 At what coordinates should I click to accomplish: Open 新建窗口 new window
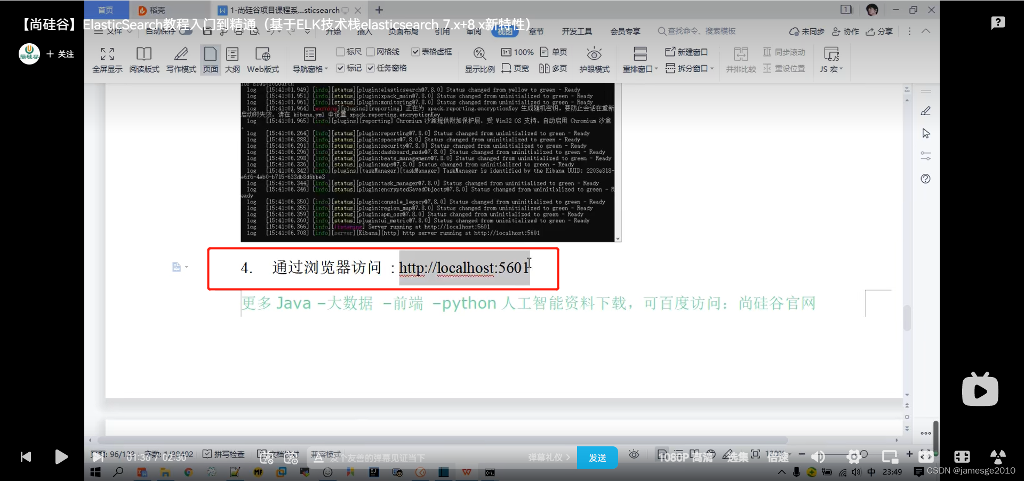click(x=686, y=52)
